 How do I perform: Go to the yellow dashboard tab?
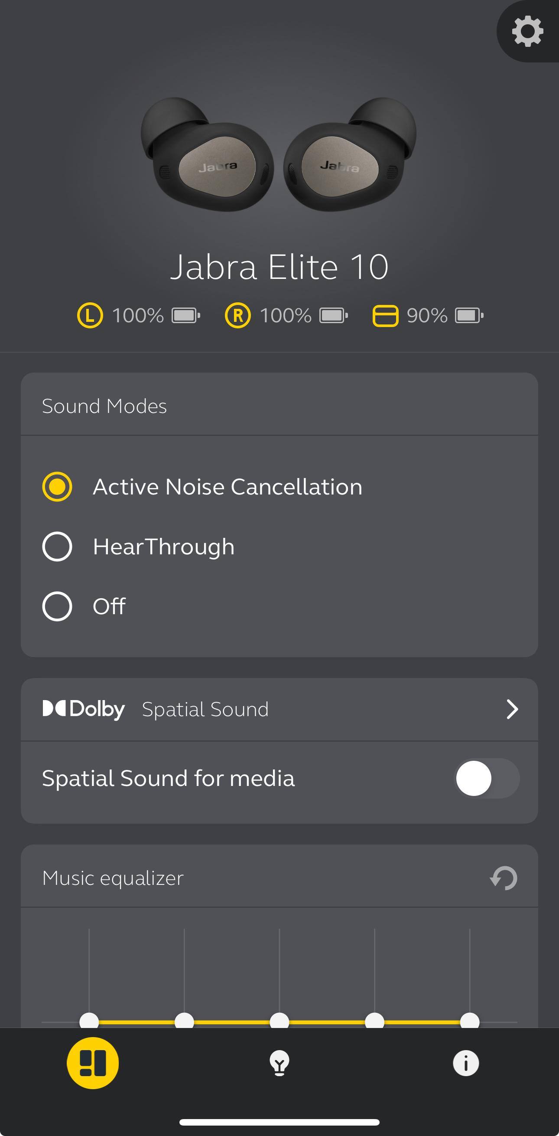tap(92, 1063)
